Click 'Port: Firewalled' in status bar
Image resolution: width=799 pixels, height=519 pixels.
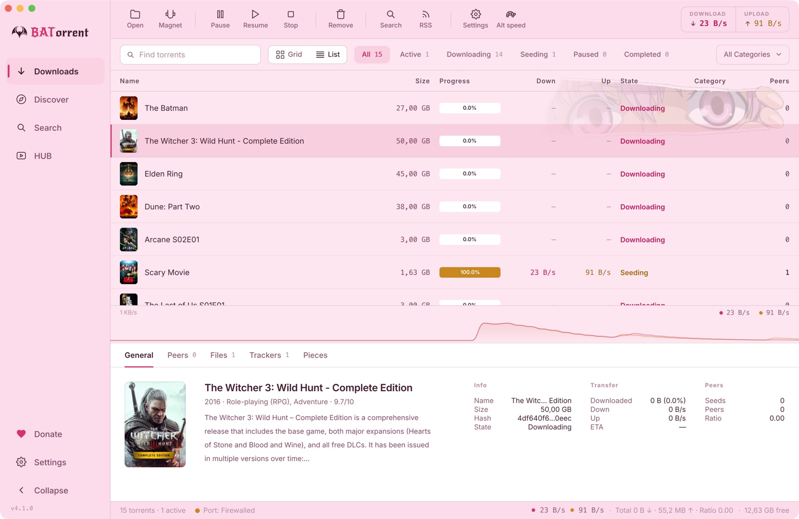pyautogui.click(x=225, y=510)
